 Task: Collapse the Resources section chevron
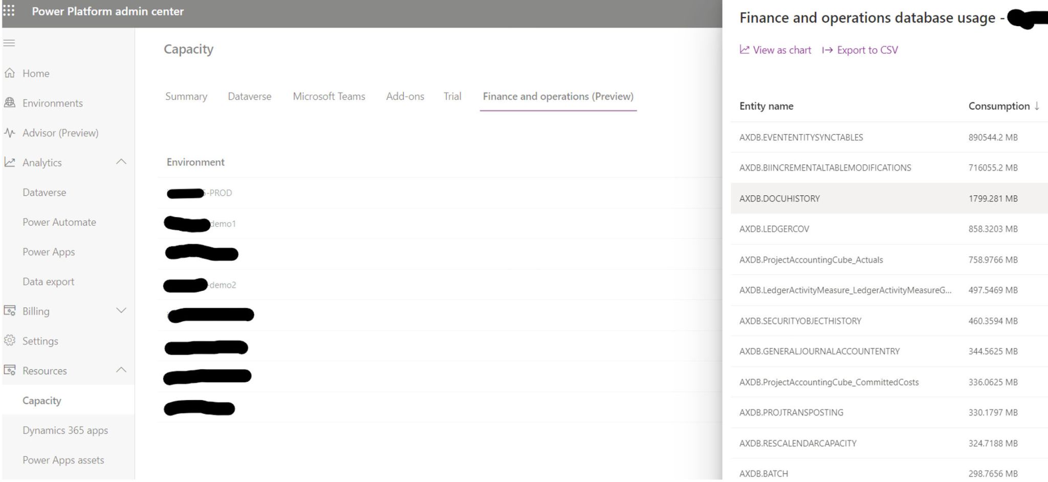tap(121, 370)
